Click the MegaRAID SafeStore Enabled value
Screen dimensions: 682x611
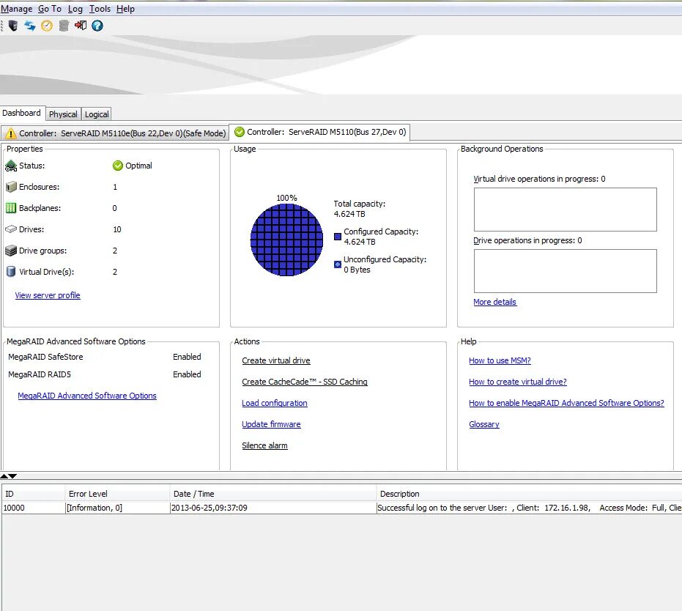pyautogui.click(x=187, y=357)
